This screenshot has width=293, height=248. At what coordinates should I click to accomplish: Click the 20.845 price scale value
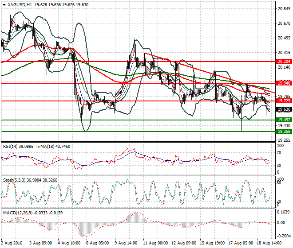tap(284, 9)
